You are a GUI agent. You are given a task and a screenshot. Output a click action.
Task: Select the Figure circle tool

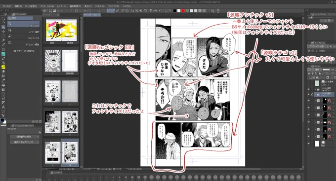coord(3,94)
